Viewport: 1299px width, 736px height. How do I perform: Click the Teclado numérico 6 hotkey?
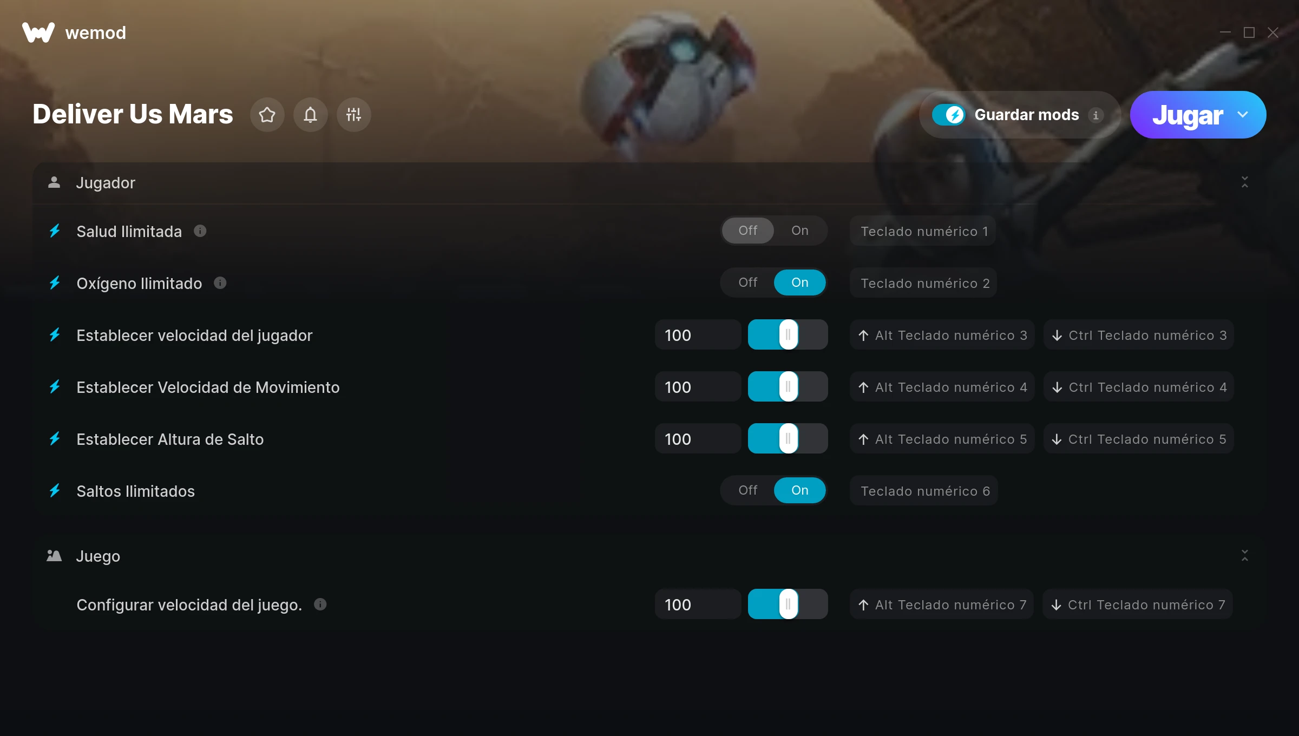[x=924, y=491]
